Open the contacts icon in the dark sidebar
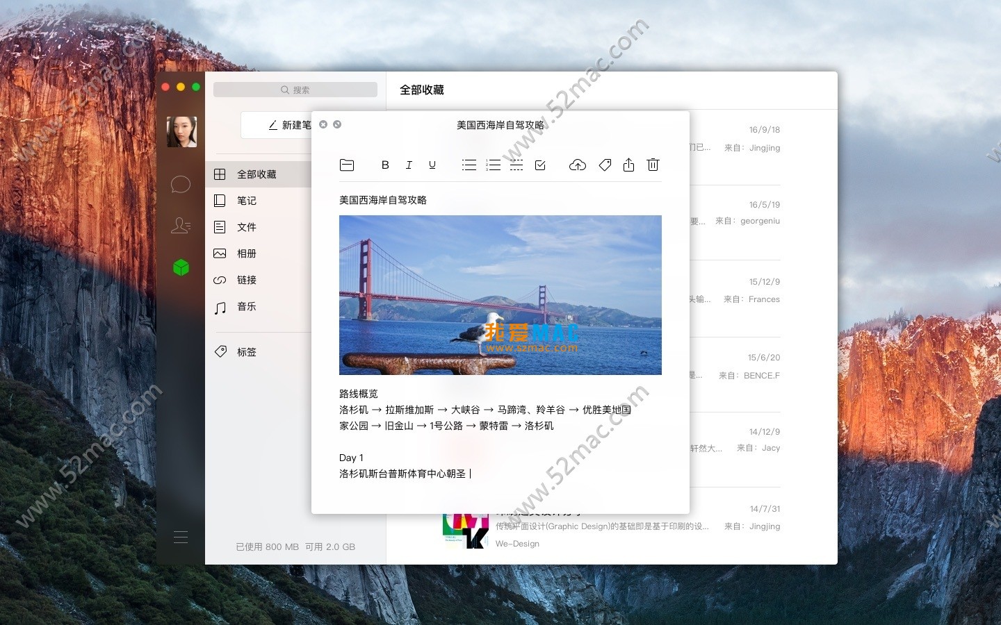Viewport: 1001px width, 625px height. [181, 226]
